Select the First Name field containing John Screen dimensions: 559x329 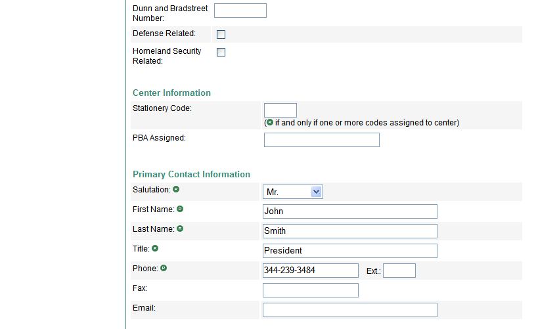(350, 211)
